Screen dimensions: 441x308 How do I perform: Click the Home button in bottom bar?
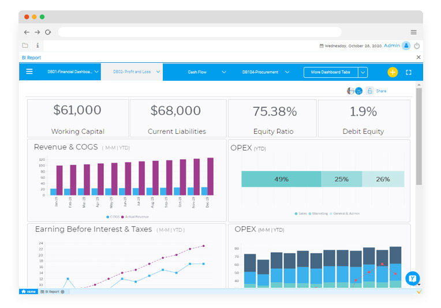tap(28, 292)
